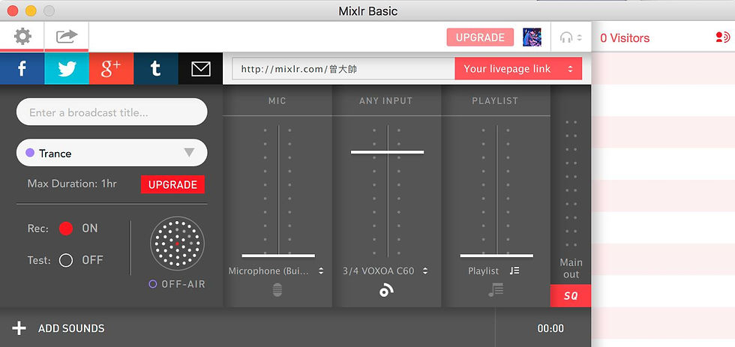Click the Max Duration: 1hr text

[72, 183]
